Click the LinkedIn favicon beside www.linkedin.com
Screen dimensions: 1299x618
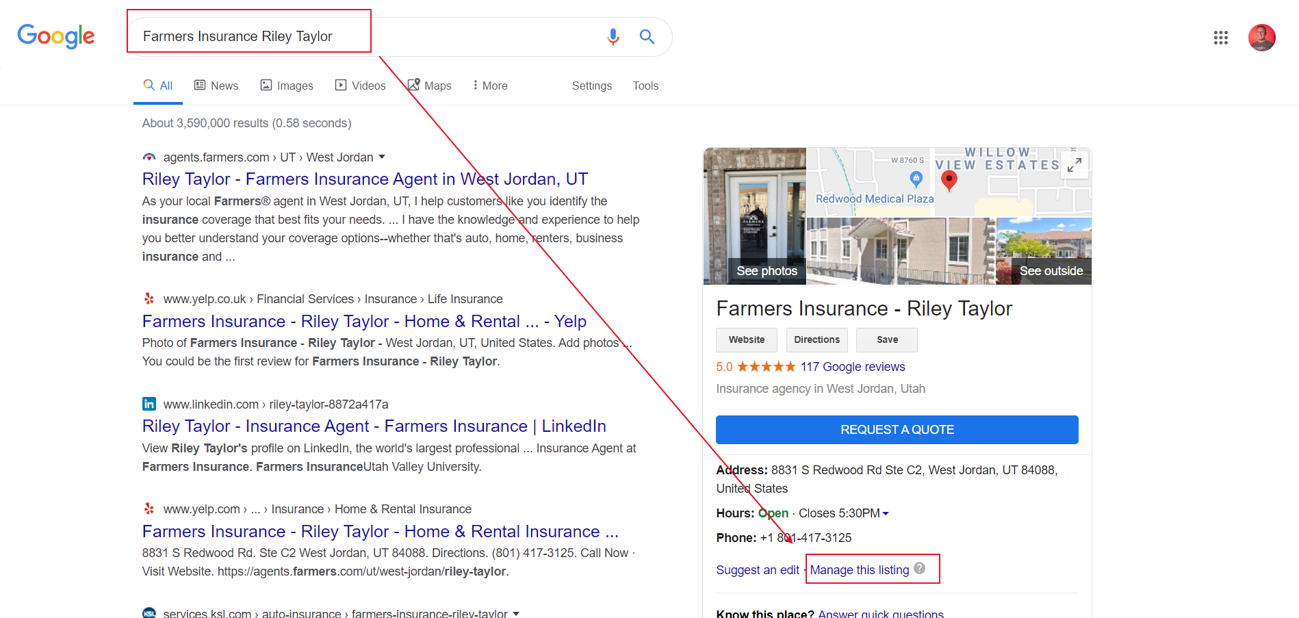point(149,404)
